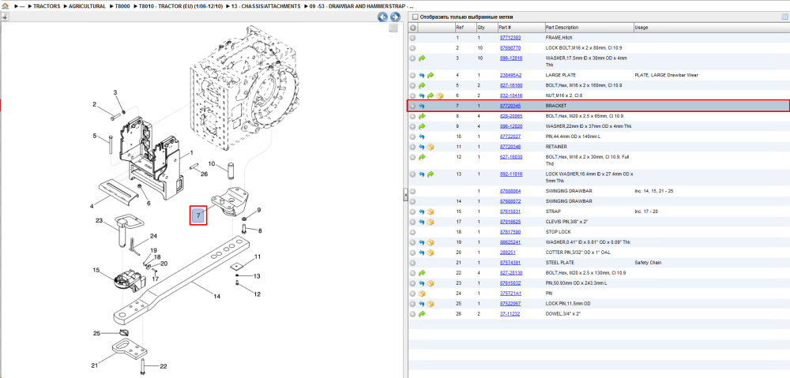This screenshot has width=790, height=378.
Task: Click the green arrow on bolt 827-16160 row
Action: (x=422, y=85)
